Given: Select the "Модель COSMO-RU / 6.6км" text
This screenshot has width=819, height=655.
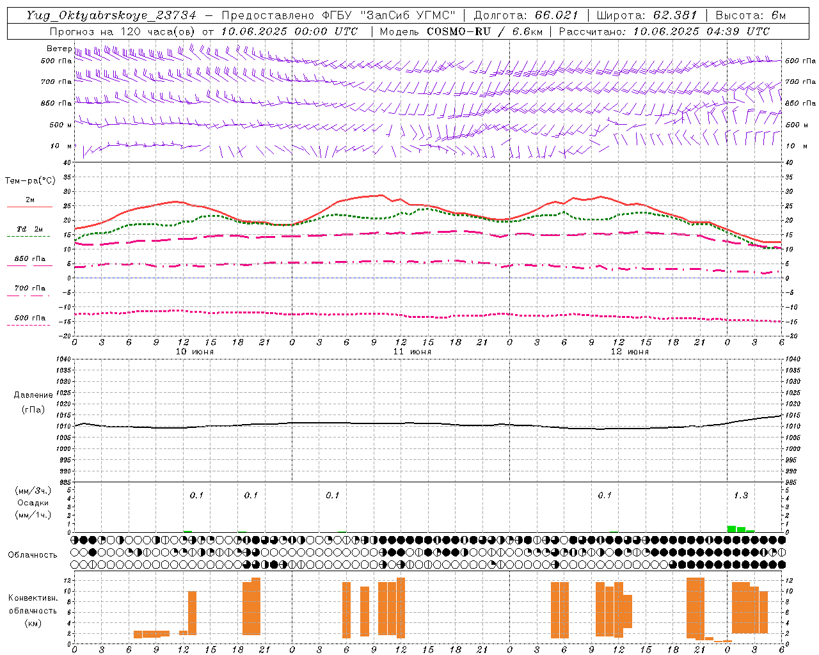Looking at the screenshot, I should (x=462, y=31).
